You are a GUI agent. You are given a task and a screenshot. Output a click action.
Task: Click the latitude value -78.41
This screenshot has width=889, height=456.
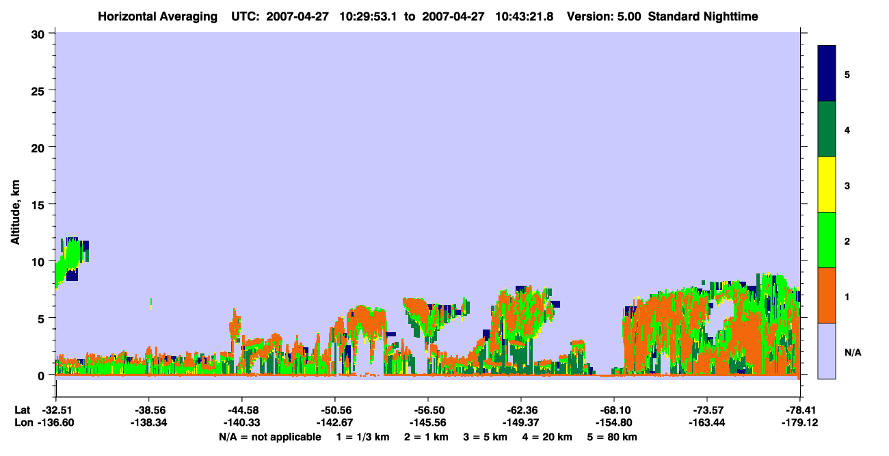click(799, 410)
